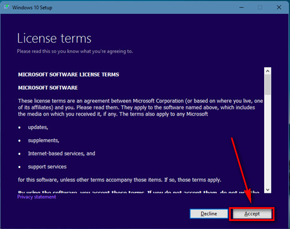Close the Windows 10 Setup window
The height and width of the screenshot is (229, 290).
279,7
